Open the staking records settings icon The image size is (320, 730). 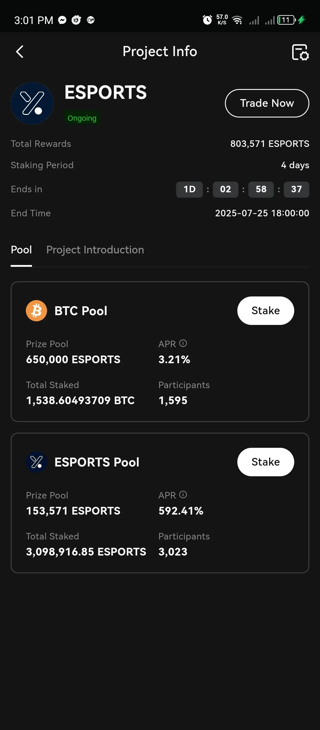[x=300, y=52]
